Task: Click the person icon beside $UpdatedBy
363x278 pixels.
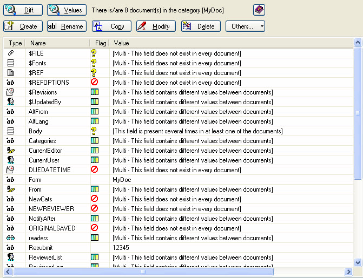Action: point(10,102)
